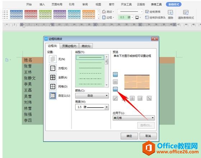The height and width of the screenshot is (158, 201).
Task: Select the thin solid line style
Action: coord(90,63)
